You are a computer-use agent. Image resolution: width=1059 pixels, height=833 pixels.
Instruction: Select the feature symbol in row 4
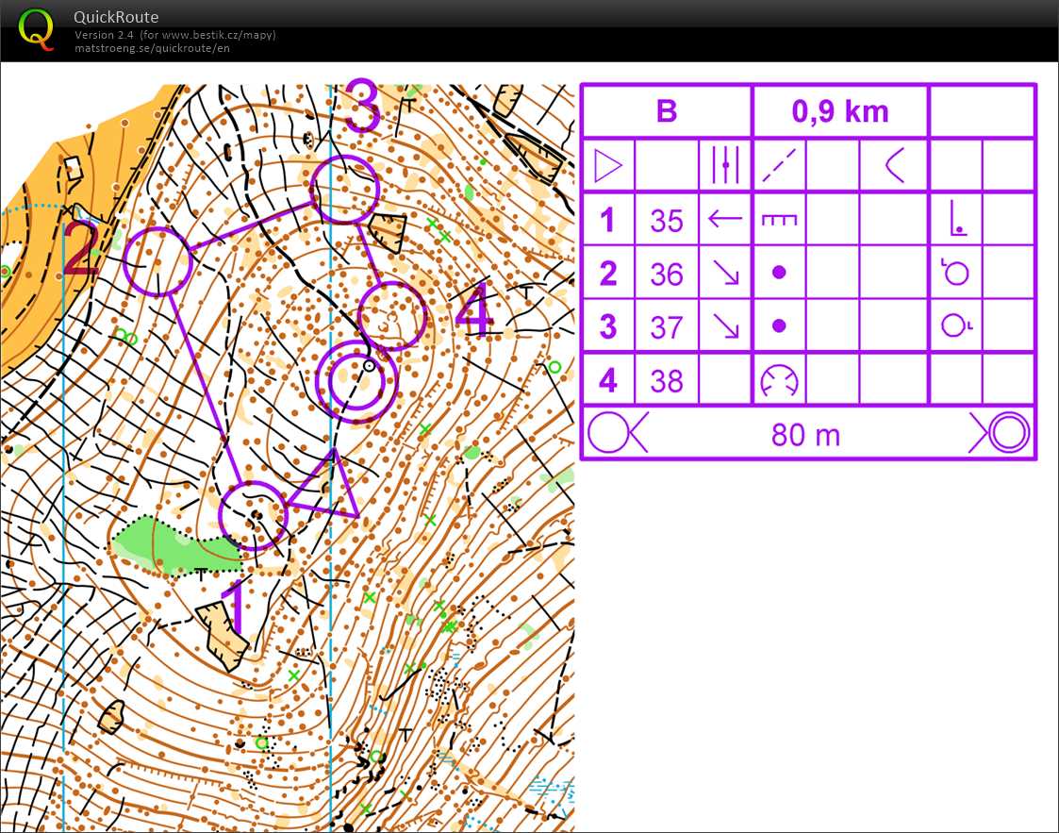coord(779,381)
